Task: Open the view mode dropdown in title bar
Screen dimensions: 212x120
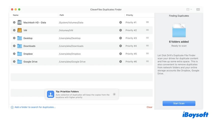Action: tap(189, 9)
